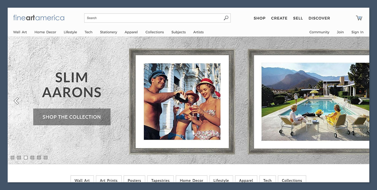
Task: Select the sixth carousel indicator dot
Action: pos(46,158)
